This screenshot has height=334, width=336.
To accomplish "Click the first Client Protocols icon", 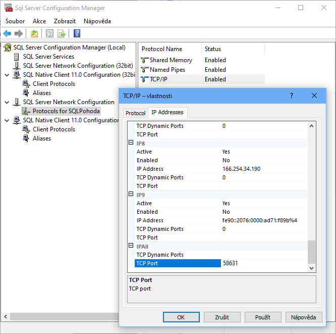I will coord(26,84).
